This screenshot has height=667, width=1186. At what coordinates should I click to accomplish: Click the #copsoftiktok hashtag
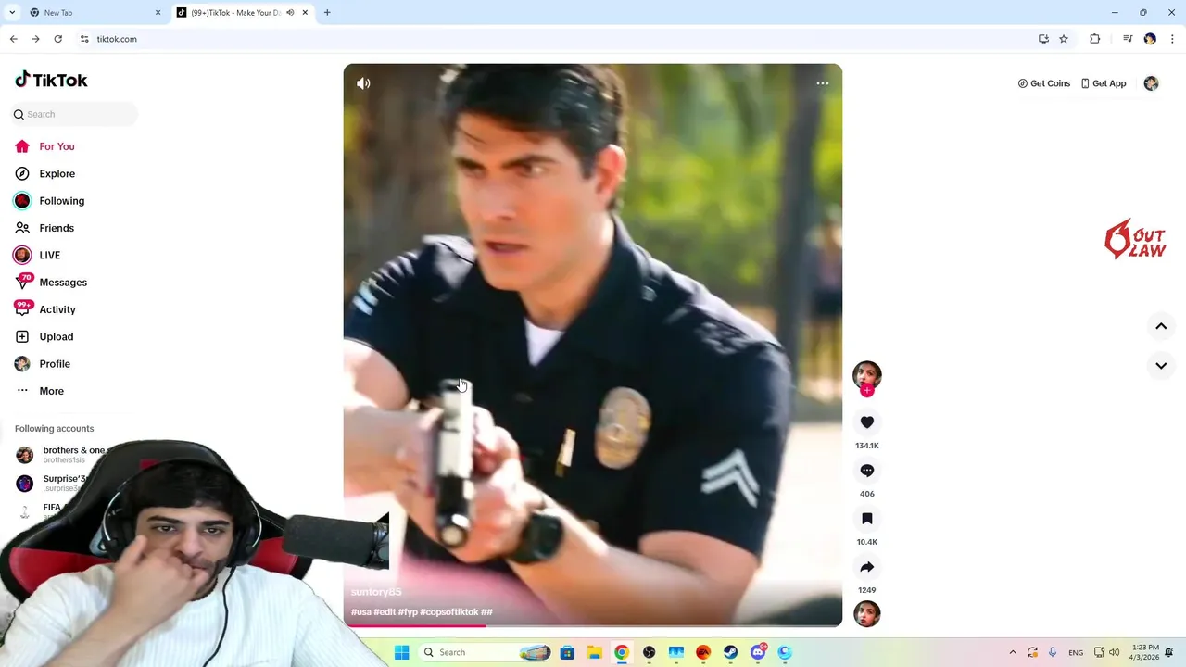pyautogui.click(x=449, y=612)
